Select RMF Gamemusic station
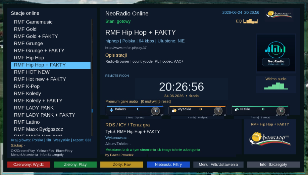 coord(51,22)
